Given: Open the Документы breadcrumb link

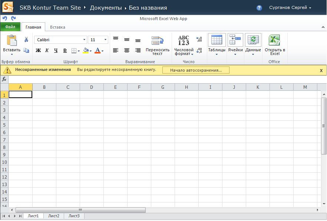Looking at the screenshot, I should 106,8.
